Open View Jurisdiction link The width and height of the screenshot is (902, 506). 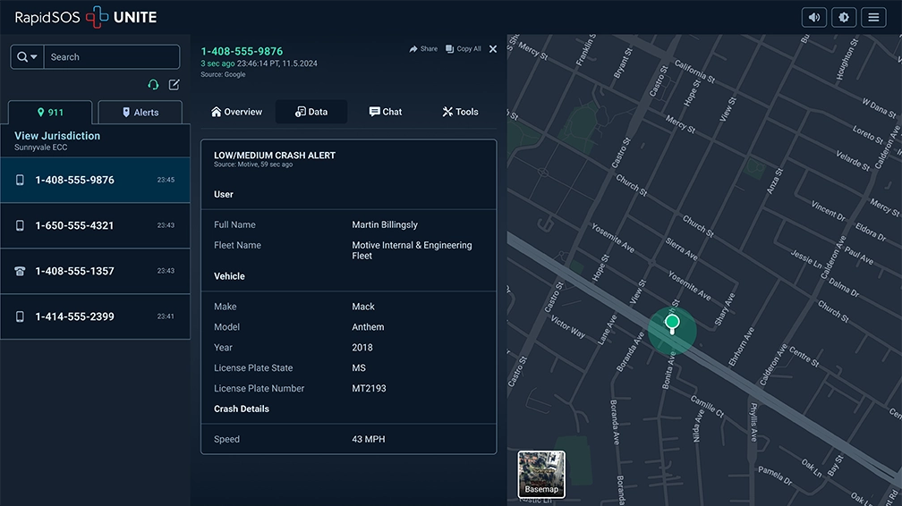(57, 136)
